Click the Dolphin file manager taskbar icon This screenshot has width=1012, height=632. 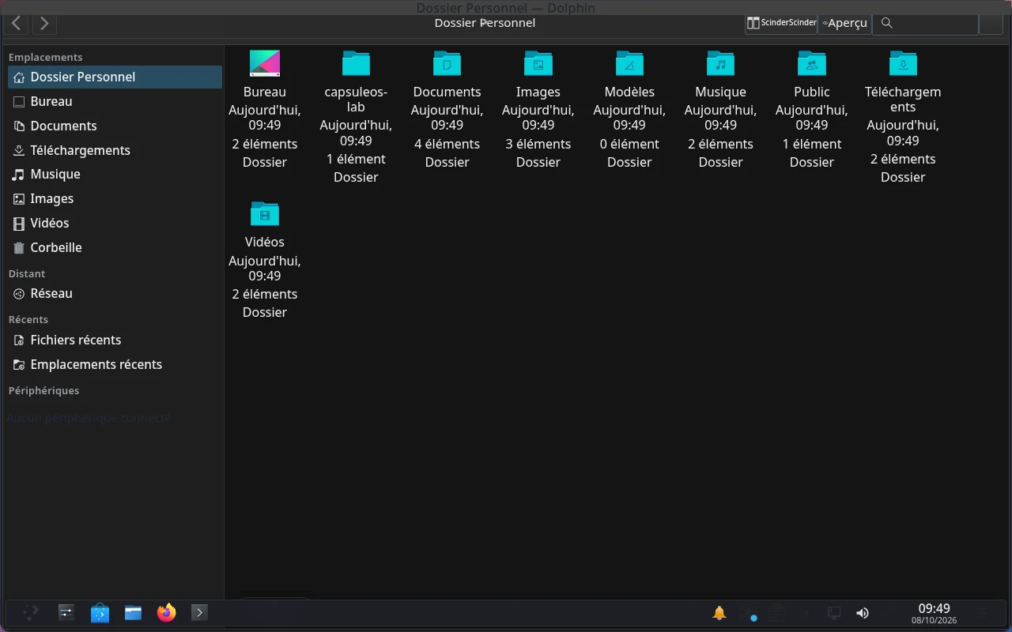click(x=133, y=612)
